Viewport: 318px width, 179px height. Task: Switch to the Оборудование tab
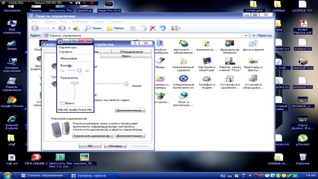pyautogui.click(x=131, y=52)
